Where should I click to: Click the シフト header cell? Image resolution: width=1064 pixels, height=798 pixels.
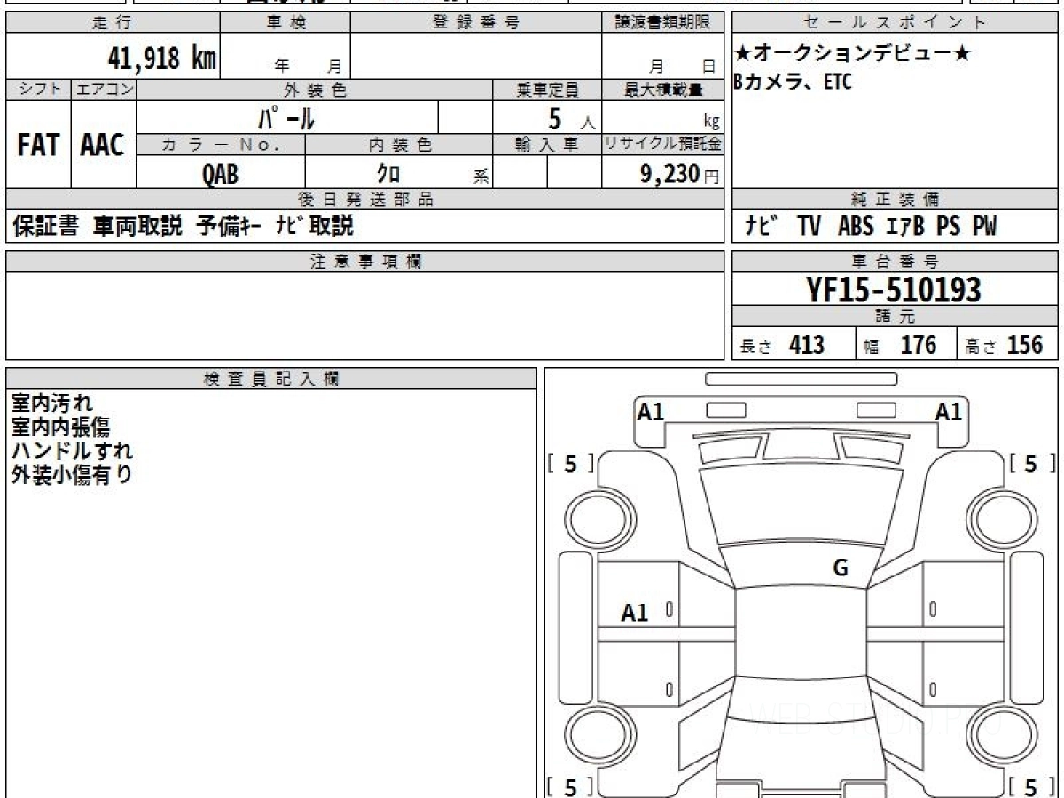(38, 90)
